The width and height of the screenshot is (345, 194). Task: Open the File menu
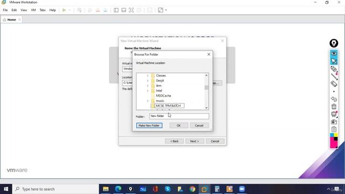pyautogui.click(x=5, y=10)
